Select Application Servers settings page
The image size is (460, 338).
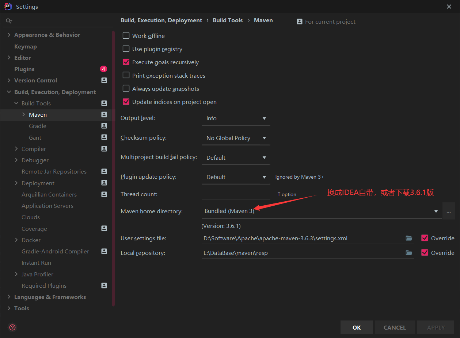tap(47, 206)
